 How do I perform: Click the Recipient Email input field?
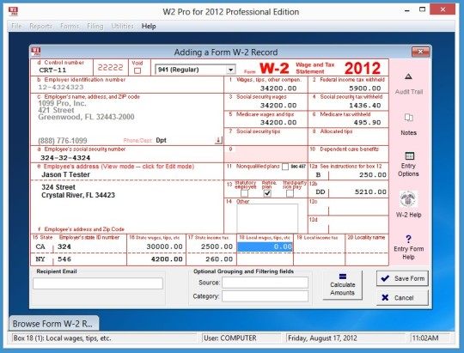point(98,283)
